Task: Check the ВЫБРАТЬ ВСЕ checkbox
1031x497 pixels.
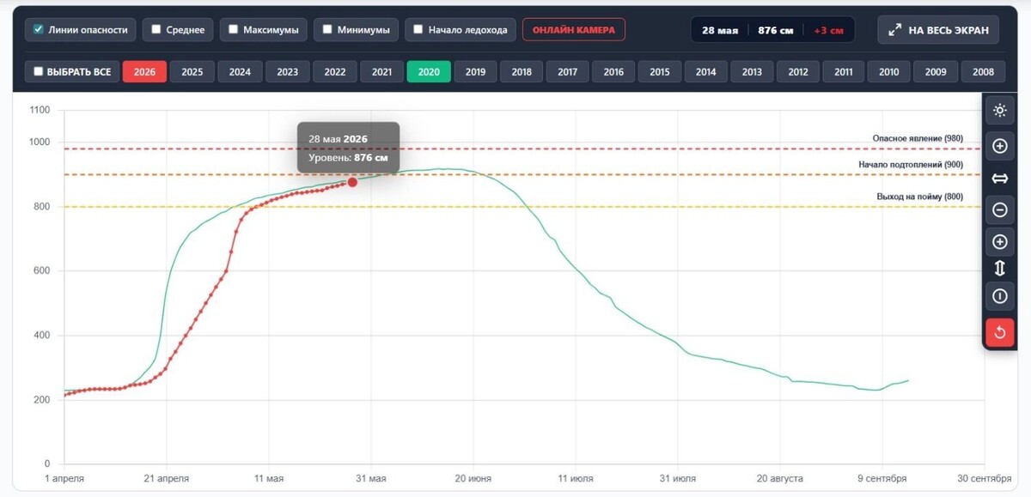Action: point(38,72)
